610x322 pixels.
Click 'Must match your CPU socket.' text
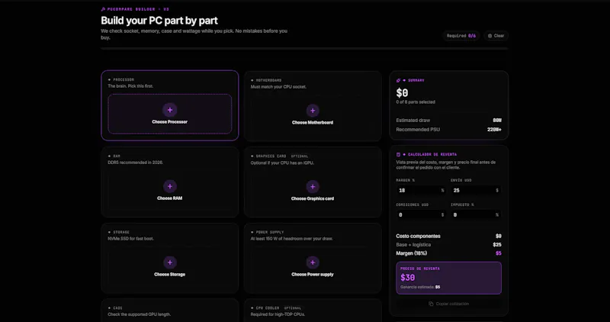[278, 87]
